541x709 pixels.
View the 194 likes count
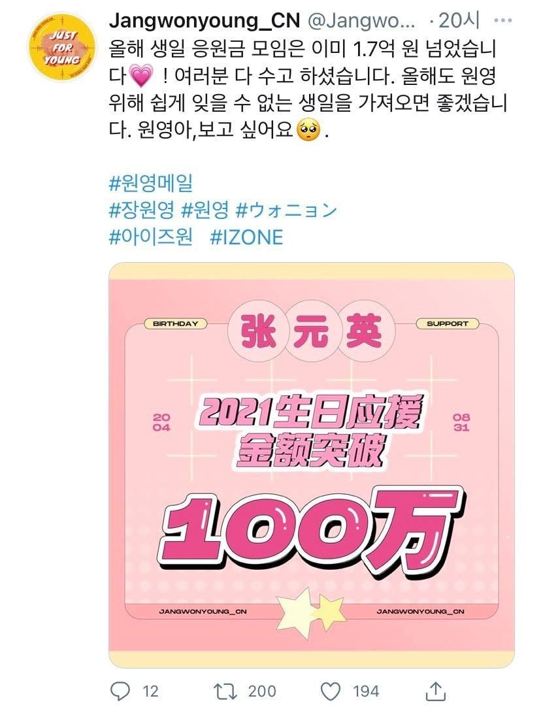pyautogui.click(x=366, y=691)
